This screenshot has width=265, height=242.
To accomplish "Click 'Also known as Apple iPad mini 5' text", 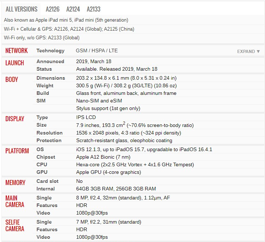I will 66,20.
